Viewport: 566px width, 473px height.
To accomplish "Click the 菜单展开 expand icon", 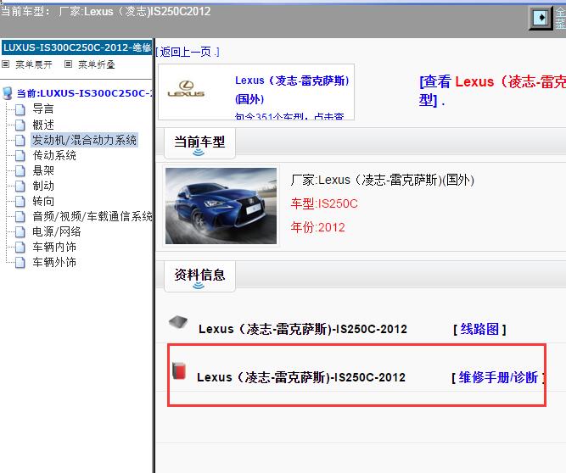I will click(5, 64).
